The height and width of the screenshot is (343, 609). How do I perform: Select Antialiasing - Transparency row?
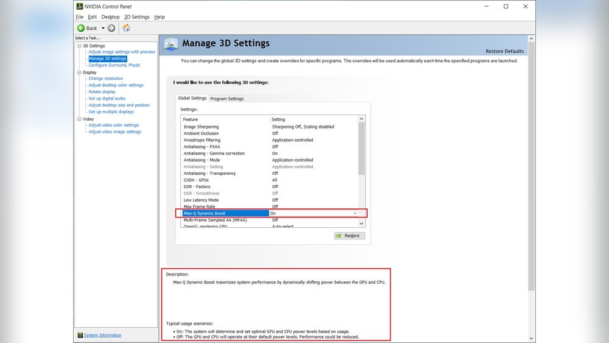(270, 173)
